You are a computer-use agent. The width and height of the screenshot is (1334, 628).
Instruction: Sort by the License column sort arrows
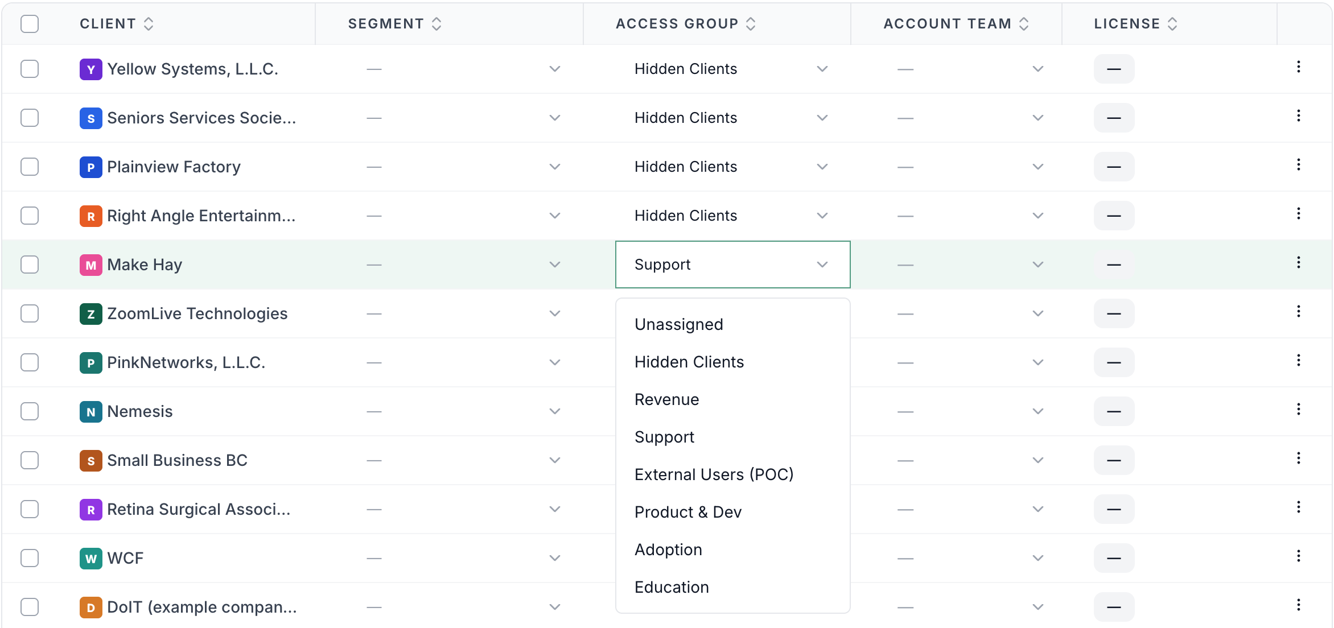pyautogui.click(x=1172, y=24)
